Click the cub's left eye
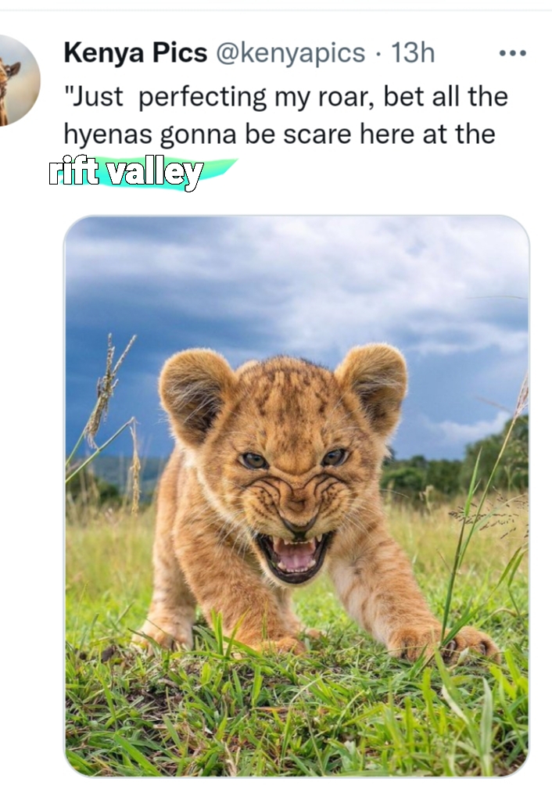Viewport: 552px width, 785px height. click(x=253, y=460)
